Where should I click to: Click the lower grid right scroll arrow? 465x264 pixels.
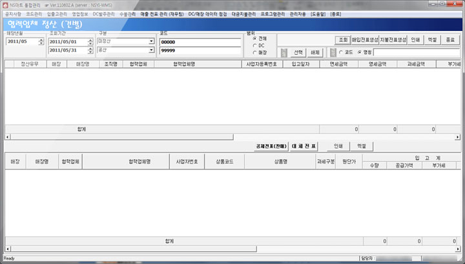pyautogui.click(x=458, y=249)
